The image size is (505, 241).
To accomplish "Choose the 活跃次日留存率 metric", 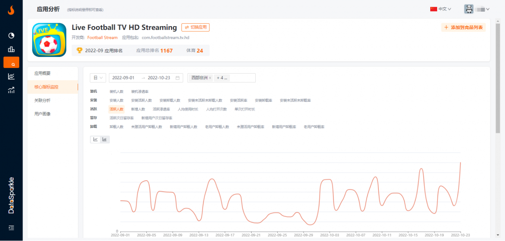I will pyautogui.click(x=122, y=118).
